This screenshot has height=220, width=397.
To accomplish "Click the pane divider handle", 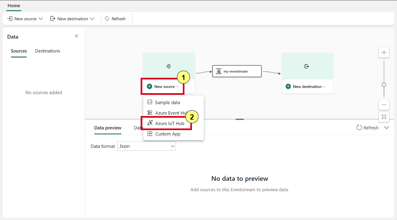I will [240, 119].
